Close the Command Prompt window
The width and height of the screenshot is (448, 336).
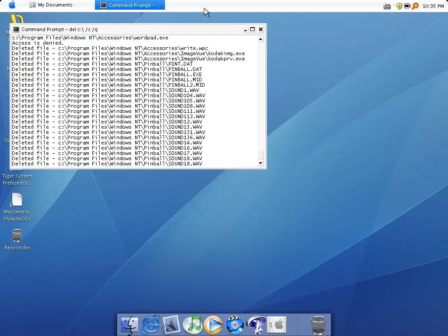[261, 29]
